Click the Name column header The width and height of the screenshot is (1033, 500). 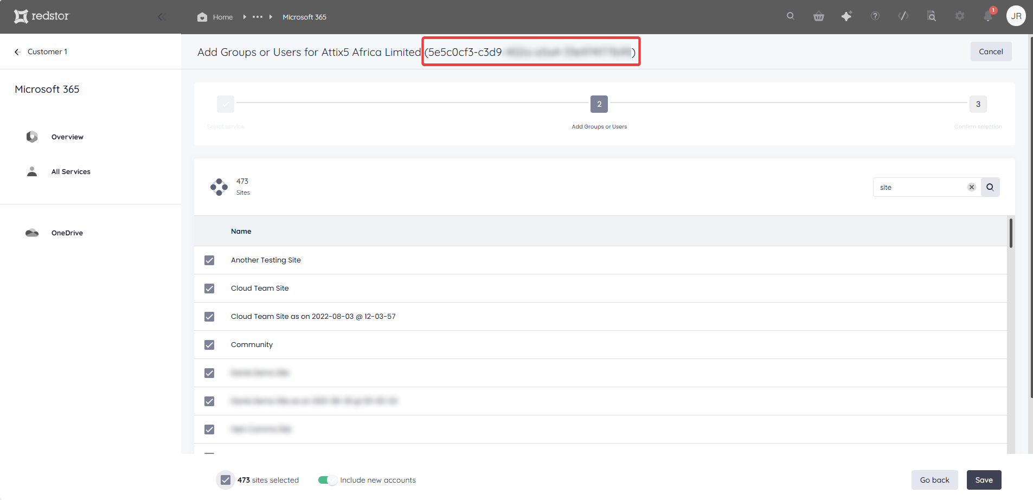click(x=241, y=231)
